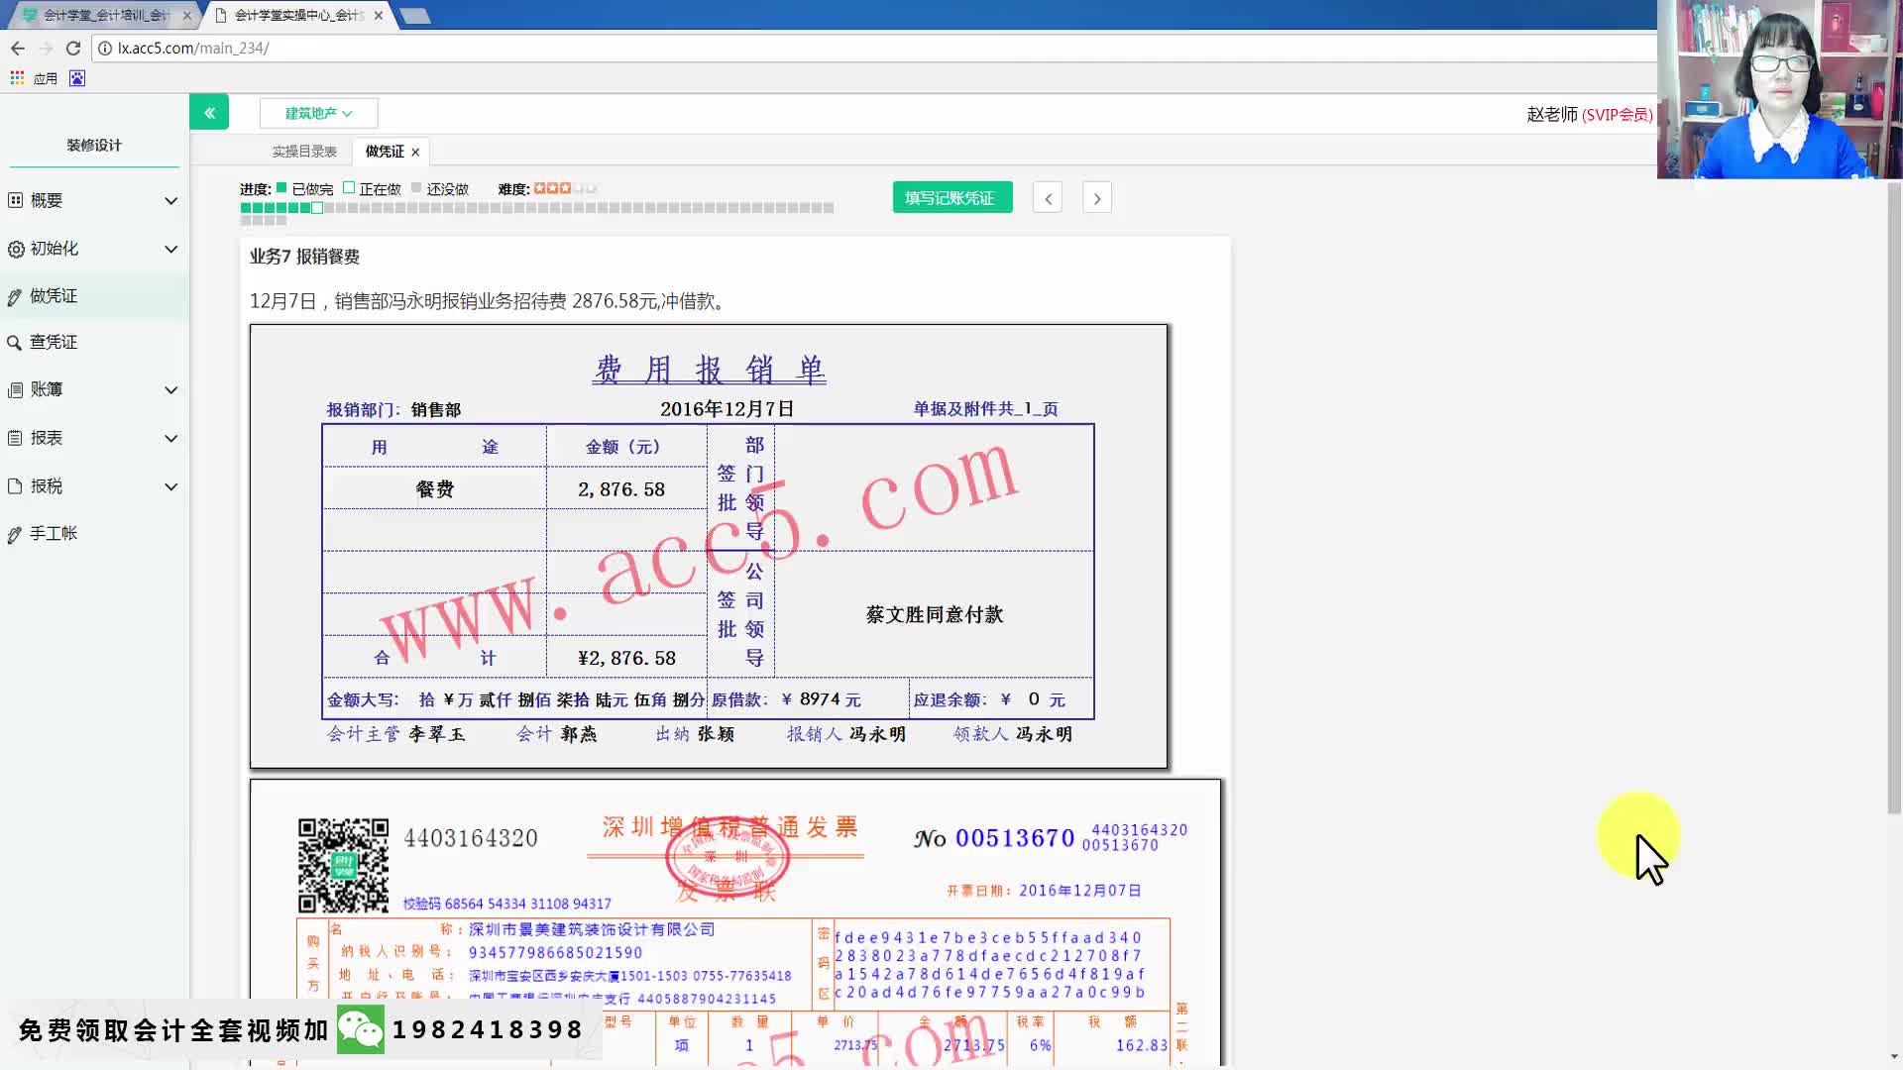Click the browser address bar
The image size is (1903, 1070).
point(297,48)
